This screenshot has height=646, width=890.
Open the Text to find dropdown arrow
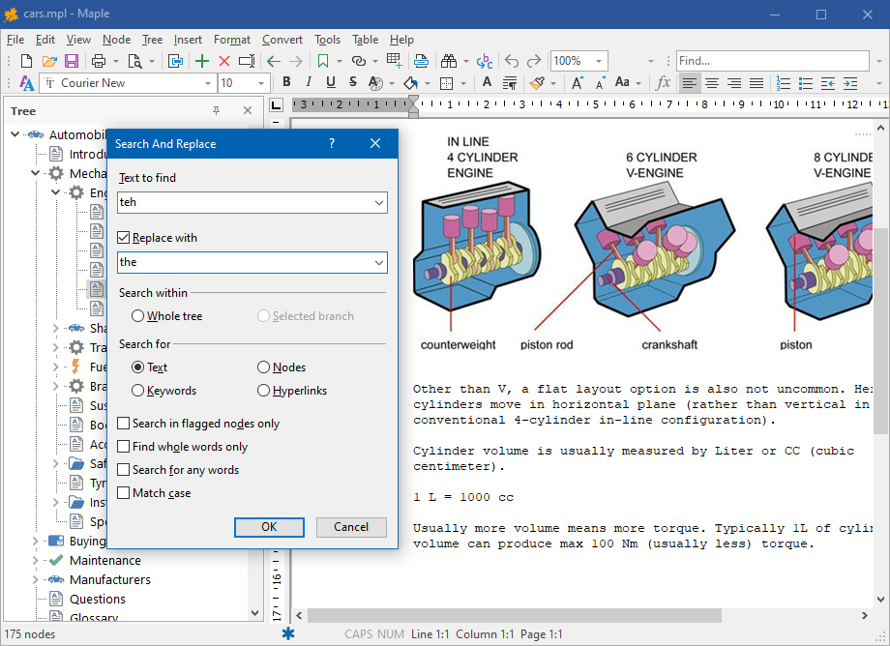pyautogui.click(x=378, y=202)
